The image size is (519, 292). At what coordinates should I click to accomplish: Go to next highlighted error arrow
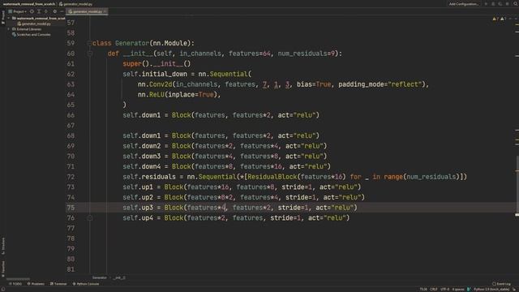(516, 19)
